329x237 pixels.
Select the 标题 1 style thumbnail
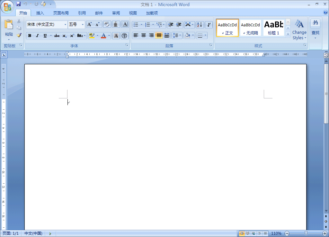(273, 28)
